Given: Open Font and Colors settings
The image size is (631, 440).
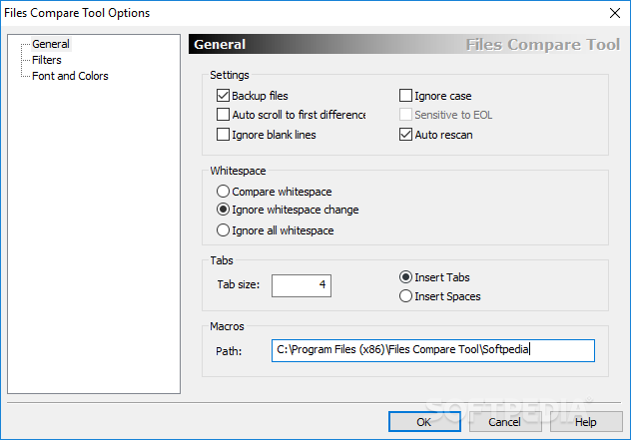Looking at the screenshot, I should tap(70, 76).
